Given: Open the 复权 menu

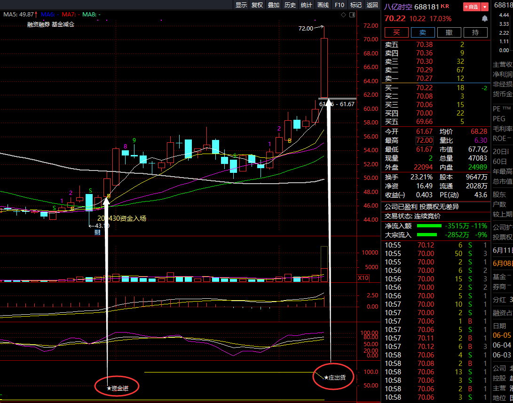Looking at the screenshot, I should (x=257, y=5).
